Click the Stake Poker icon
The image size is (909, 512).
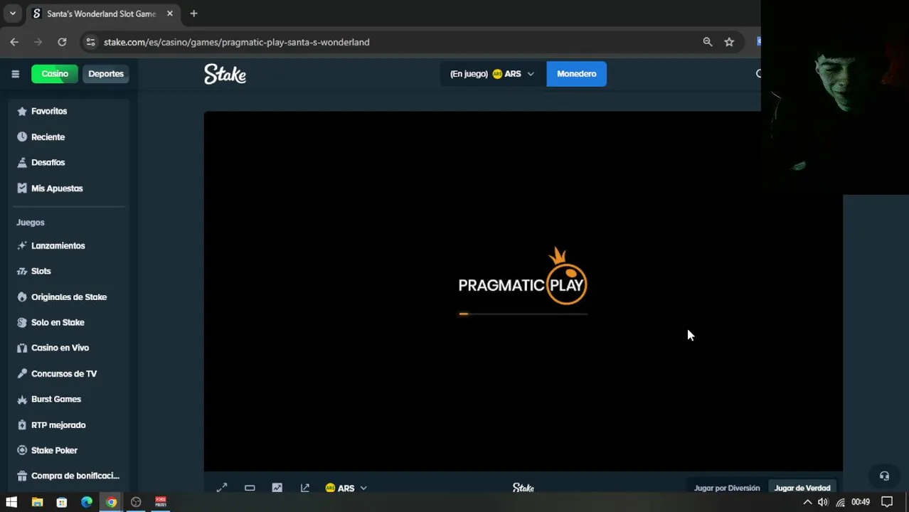click(22, 450)
